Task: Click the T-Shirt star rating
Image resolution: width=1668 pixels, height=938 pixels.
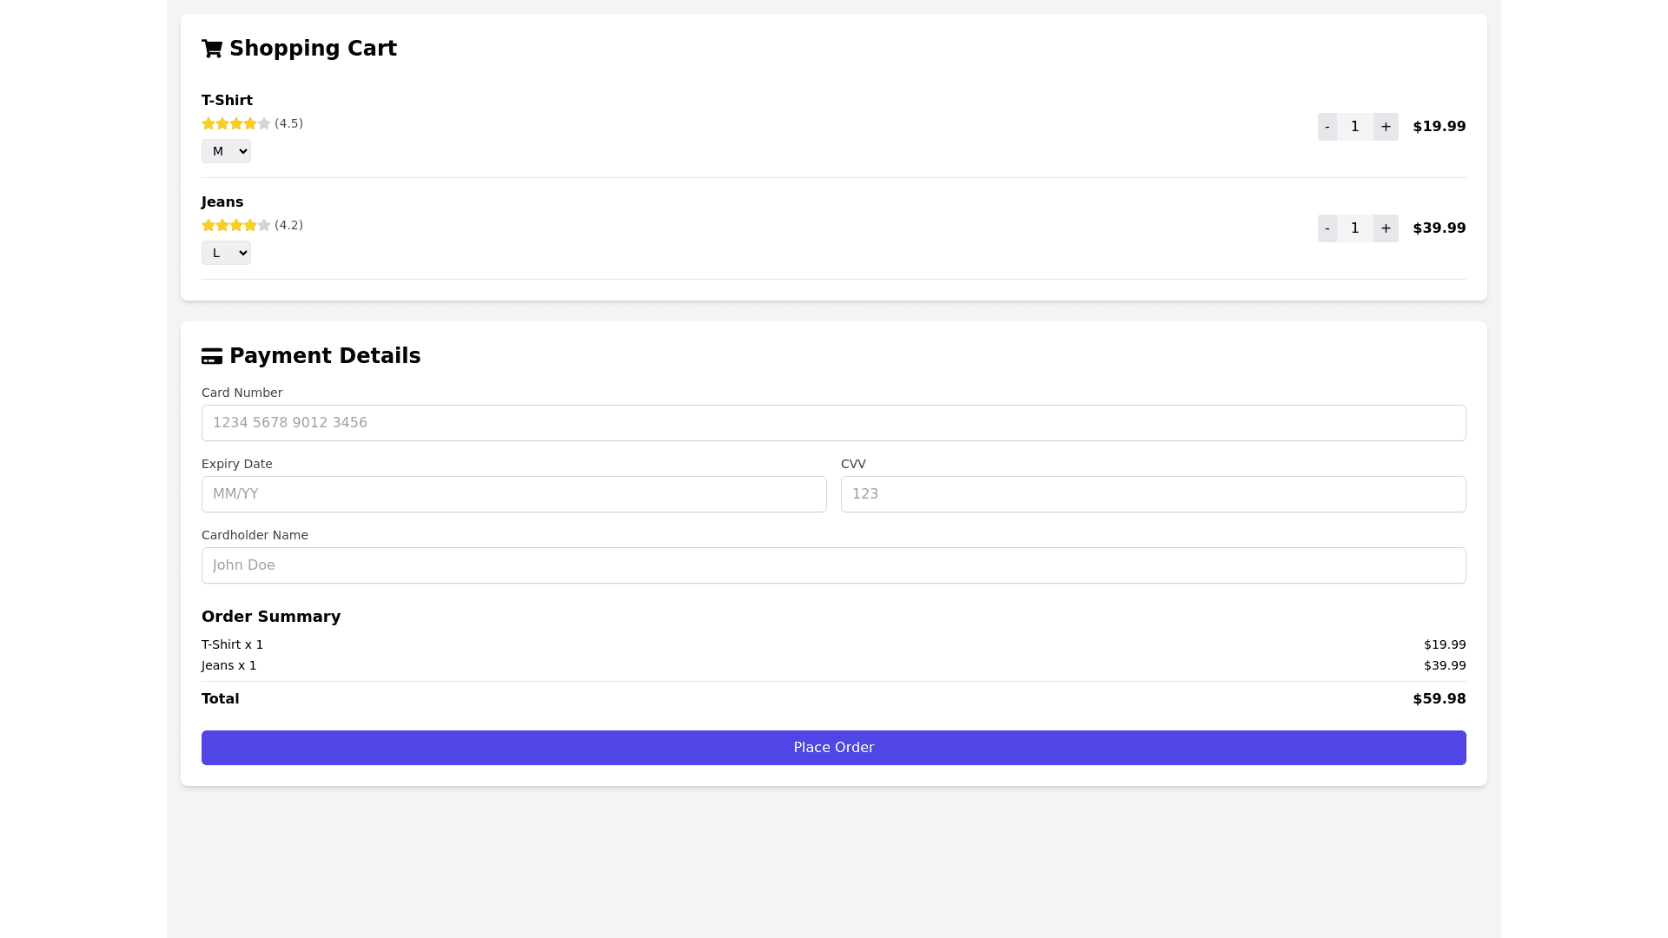Action: 236,123
